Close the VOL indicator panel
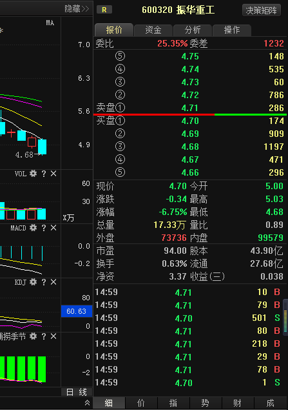 53,174
